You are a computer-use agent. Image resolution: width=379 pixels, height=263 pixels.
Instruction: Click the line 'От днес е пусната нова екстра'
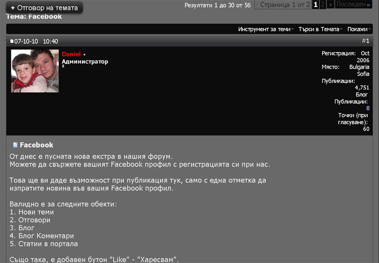(x=91, y=156)
